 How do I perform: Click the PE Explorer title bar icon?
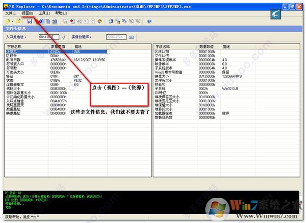[6, 7]
